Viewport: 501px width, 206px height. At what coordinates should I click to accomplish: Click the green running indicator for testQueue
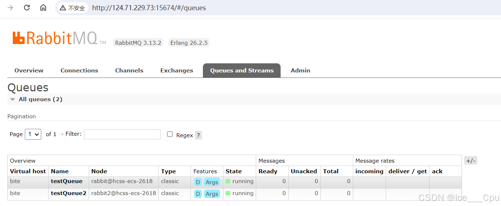pyautogui.click(x=228, y=181)
